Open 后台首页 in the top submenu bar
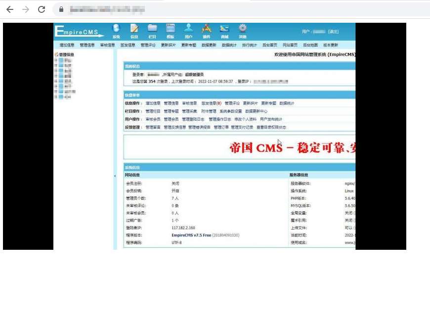The image size is (430, 323). pos(270,45)
